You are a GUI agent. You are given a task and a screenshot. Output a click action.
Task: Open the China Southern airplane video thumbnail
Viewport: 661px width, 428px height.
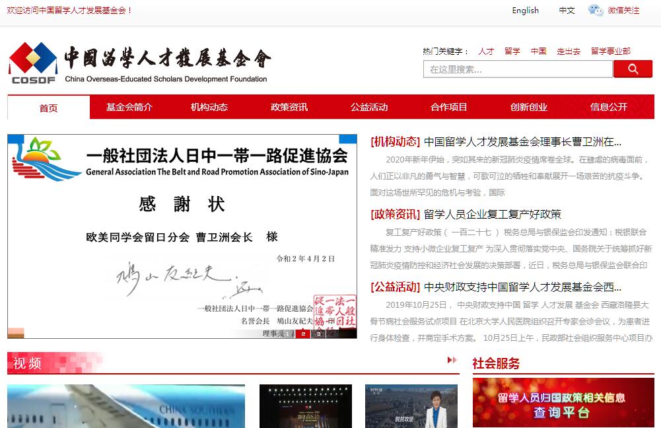[x=126, y=406]
